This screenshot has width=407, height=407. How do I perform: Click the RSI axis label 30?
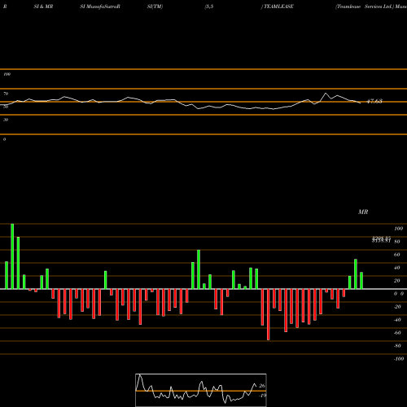tap(6, 120)
